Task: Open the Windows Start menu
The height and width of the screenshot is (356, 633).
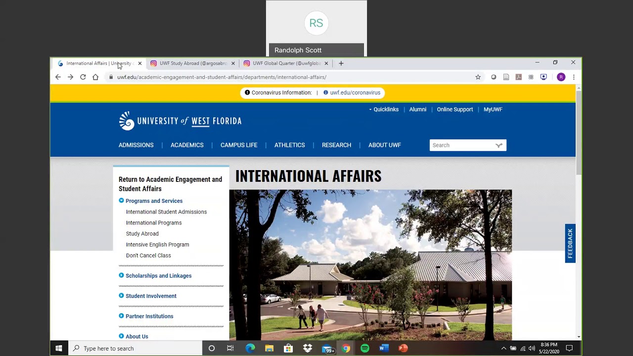Action: click(59, 348)
